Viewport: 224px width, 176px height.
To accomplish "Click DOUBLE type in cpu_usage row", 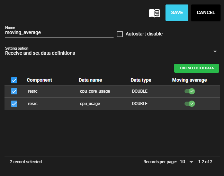I will (x=140, y=104).
